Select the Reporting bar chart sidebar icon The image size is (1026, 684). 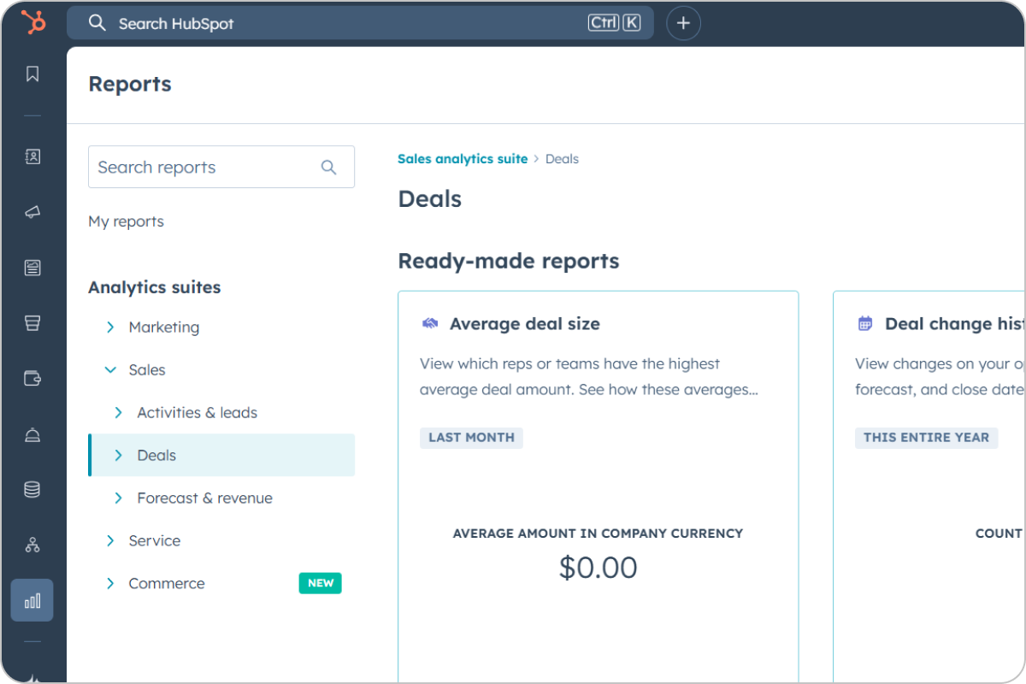click(x=32, y=600)
